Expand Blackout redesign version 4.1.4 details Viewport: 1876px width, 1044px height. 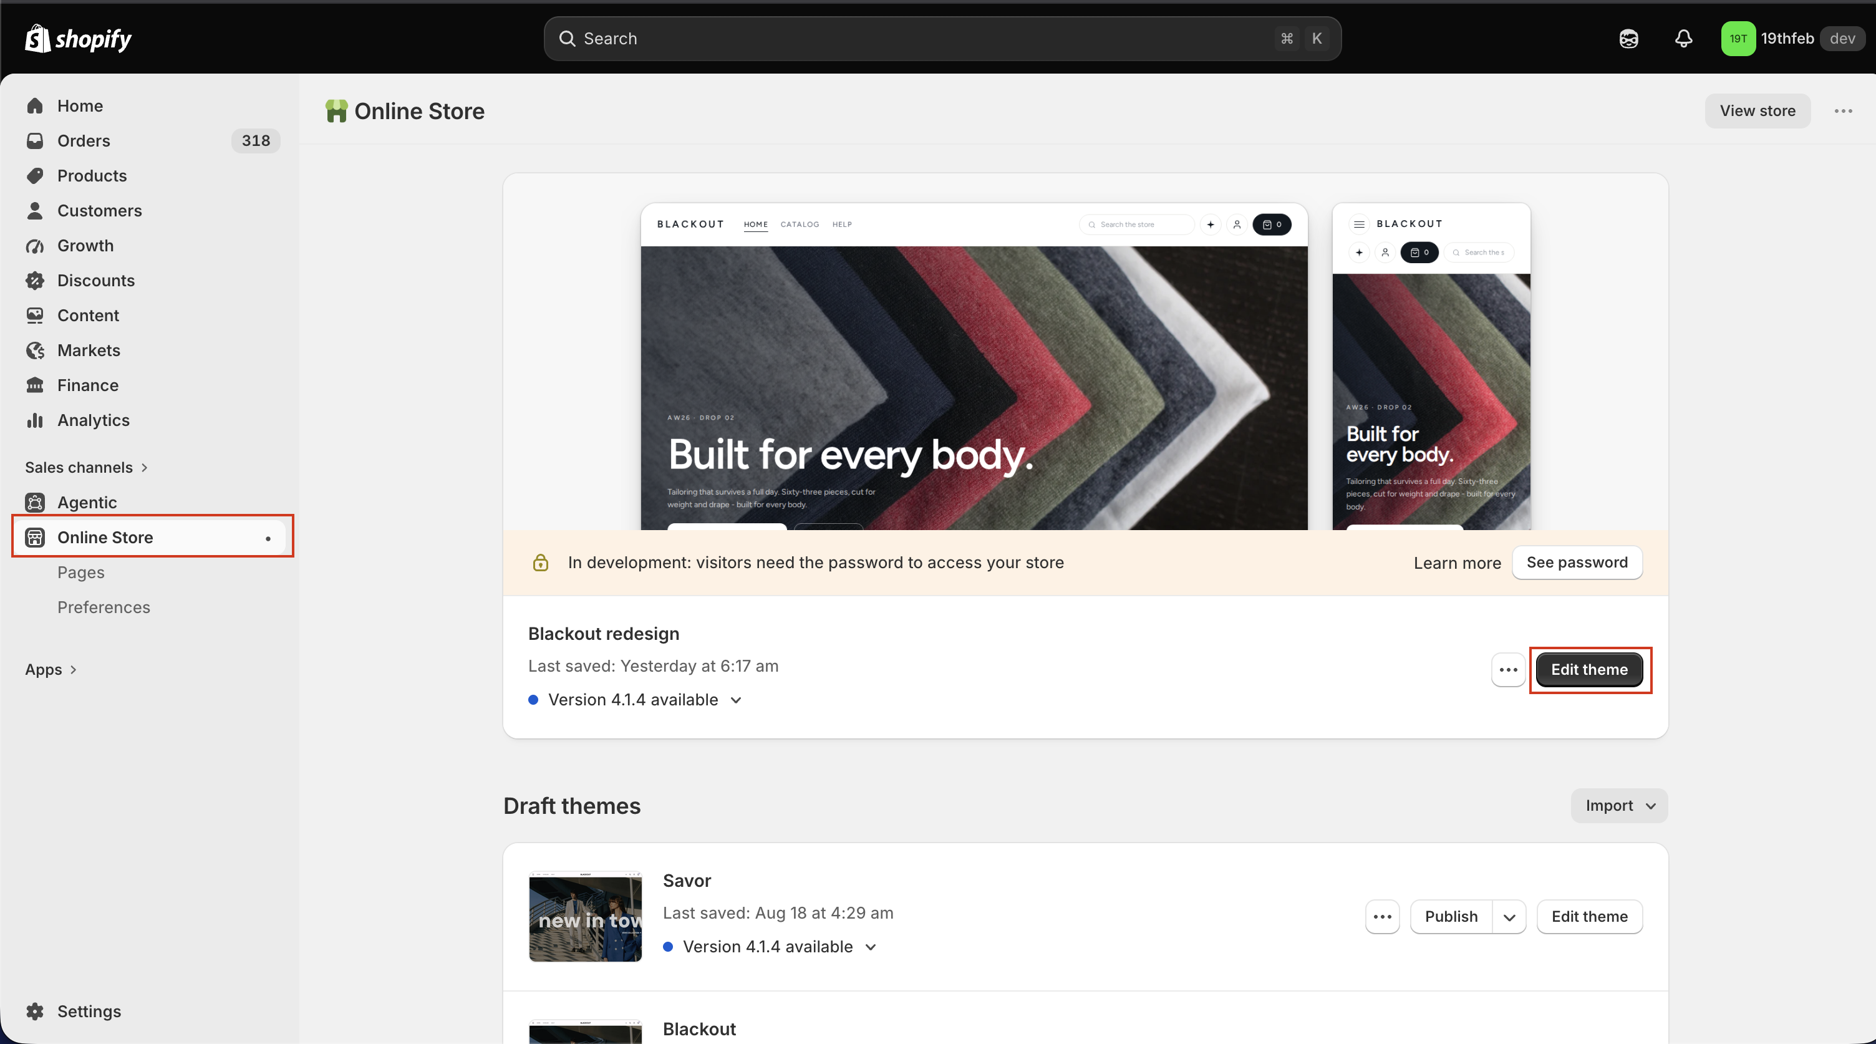pos(735,700)
